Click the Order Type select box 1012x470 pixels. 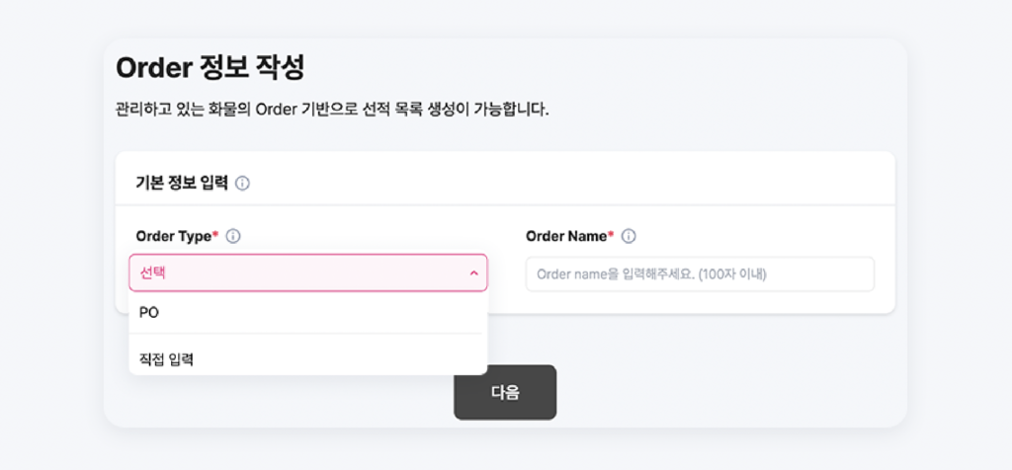(x=308, y=273)
